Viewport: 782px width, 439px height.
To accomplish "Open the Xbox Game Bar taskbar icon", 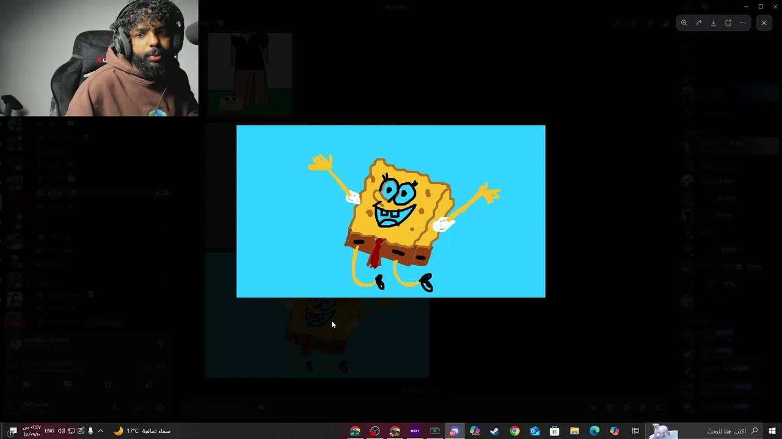I will 435,431.
